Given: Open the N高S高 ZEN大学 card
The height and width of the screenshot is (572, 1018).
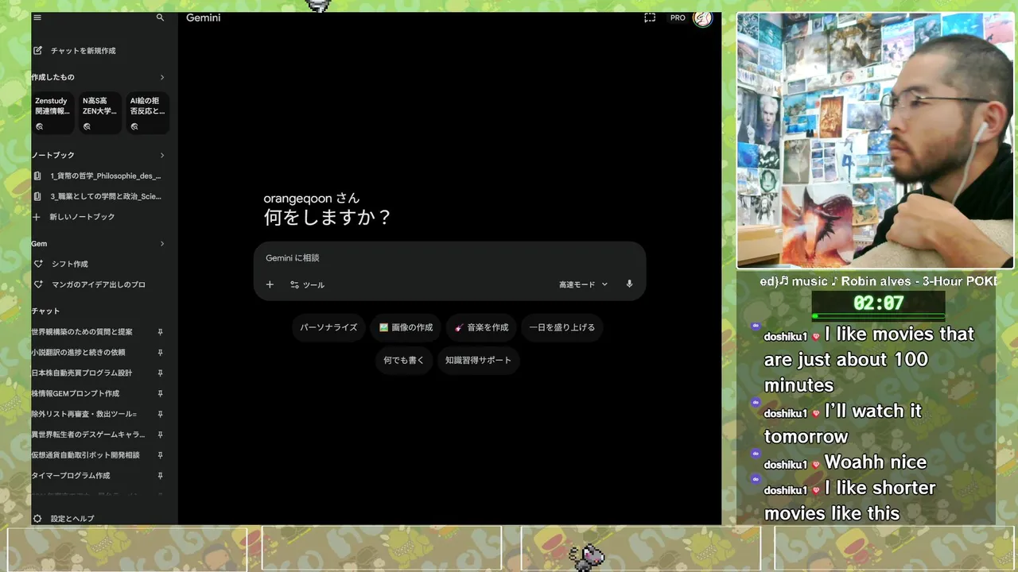Looking at the screenshot, I should coord(100,113).
